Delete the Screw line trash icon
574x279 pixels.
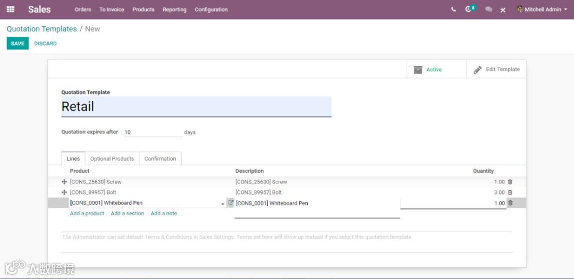tap(510, 182)
